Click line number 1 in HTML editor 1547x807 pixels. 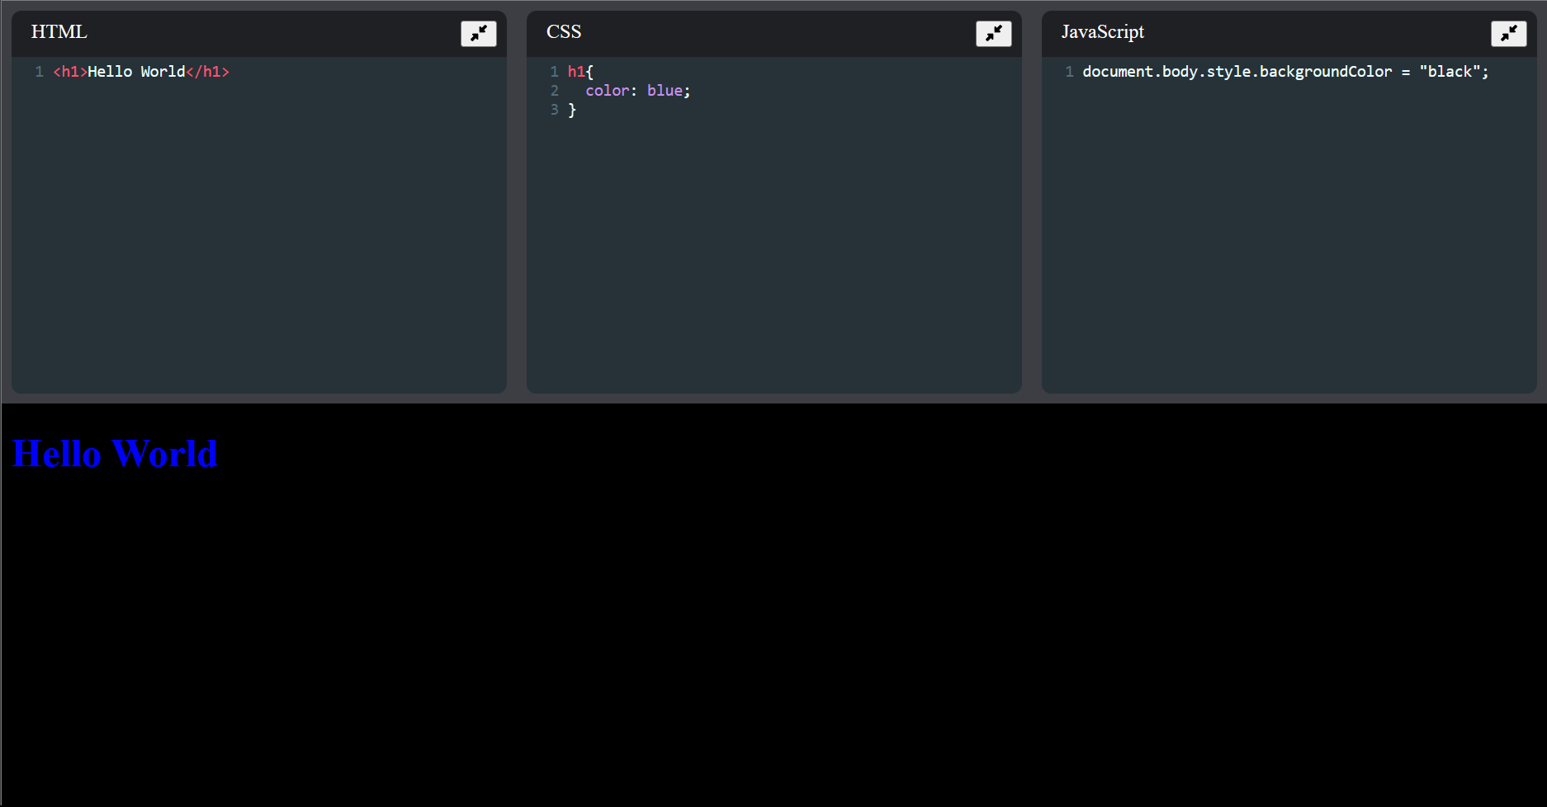tap(39, 72)
